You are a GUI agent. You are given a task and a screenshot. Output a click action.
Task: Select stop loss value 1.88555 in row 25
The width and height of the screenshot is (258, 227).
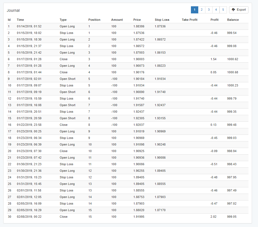[160, 184]
